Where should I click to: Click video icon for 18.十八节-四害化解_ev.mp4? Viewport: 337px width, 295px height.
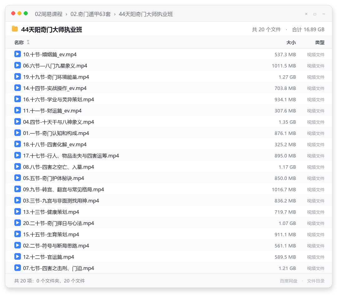(17, 144)
